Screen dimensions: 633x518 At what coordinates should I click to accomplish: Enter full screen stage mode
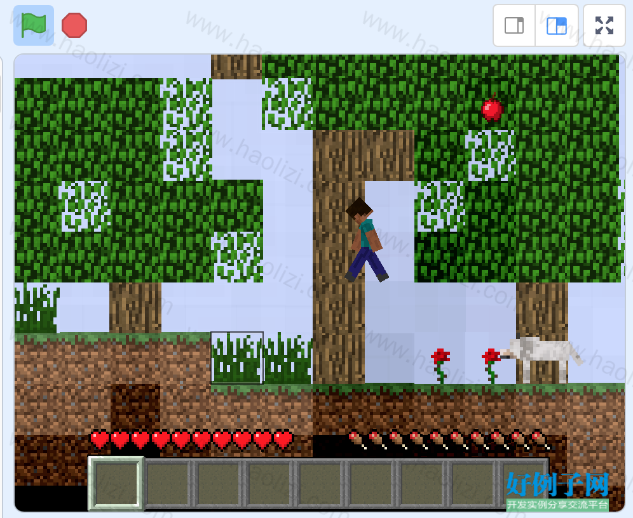[604, 25]
